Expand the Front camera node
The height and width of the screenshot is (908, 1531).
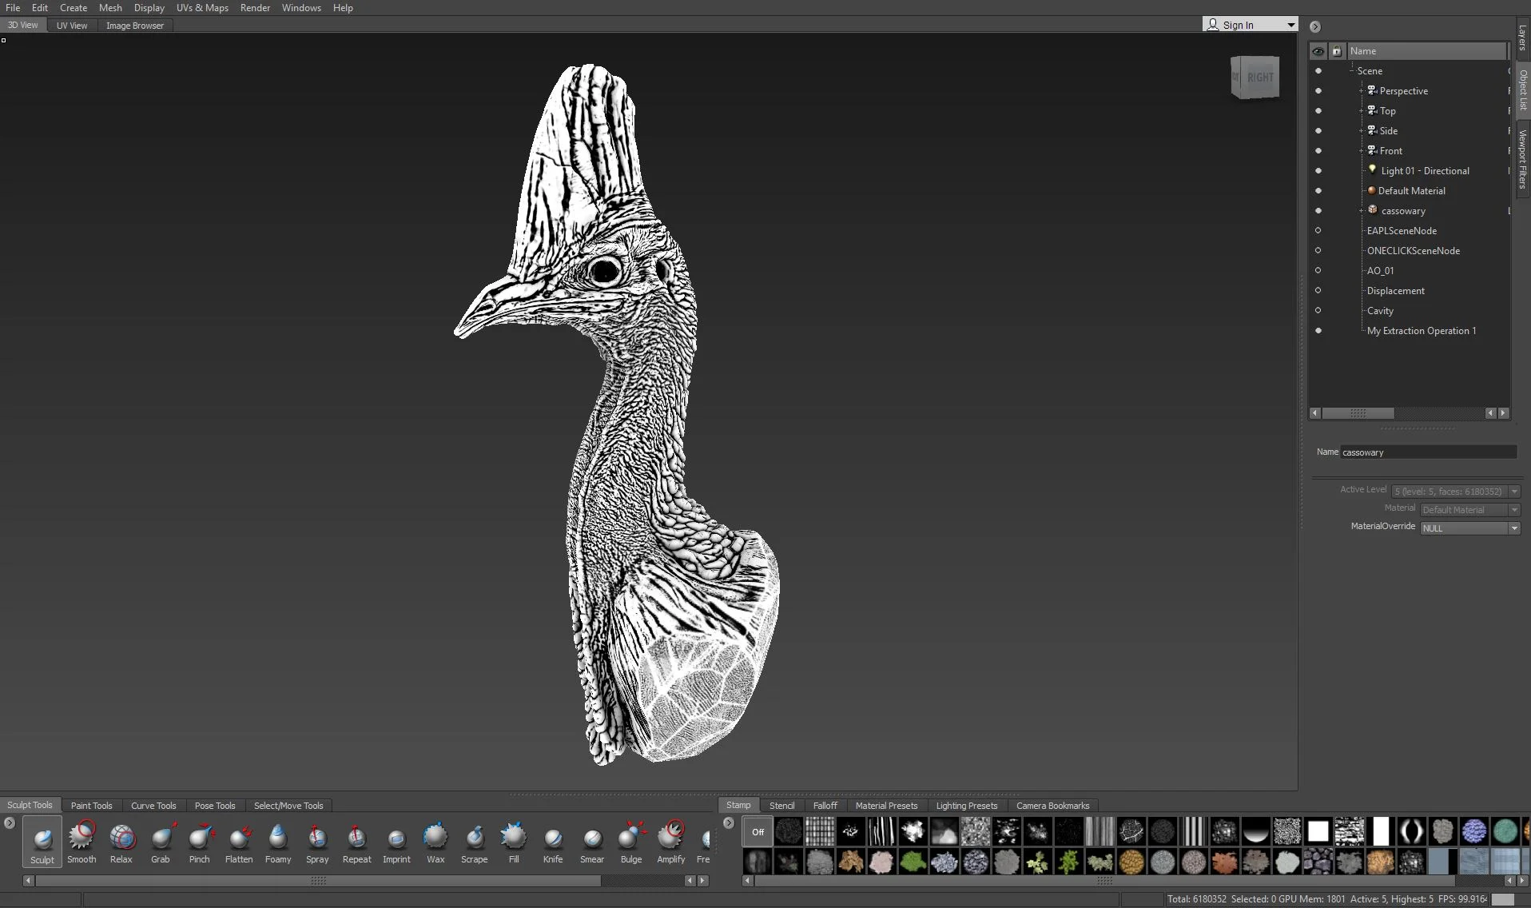pyautogui.click(x=1362, y=150)
